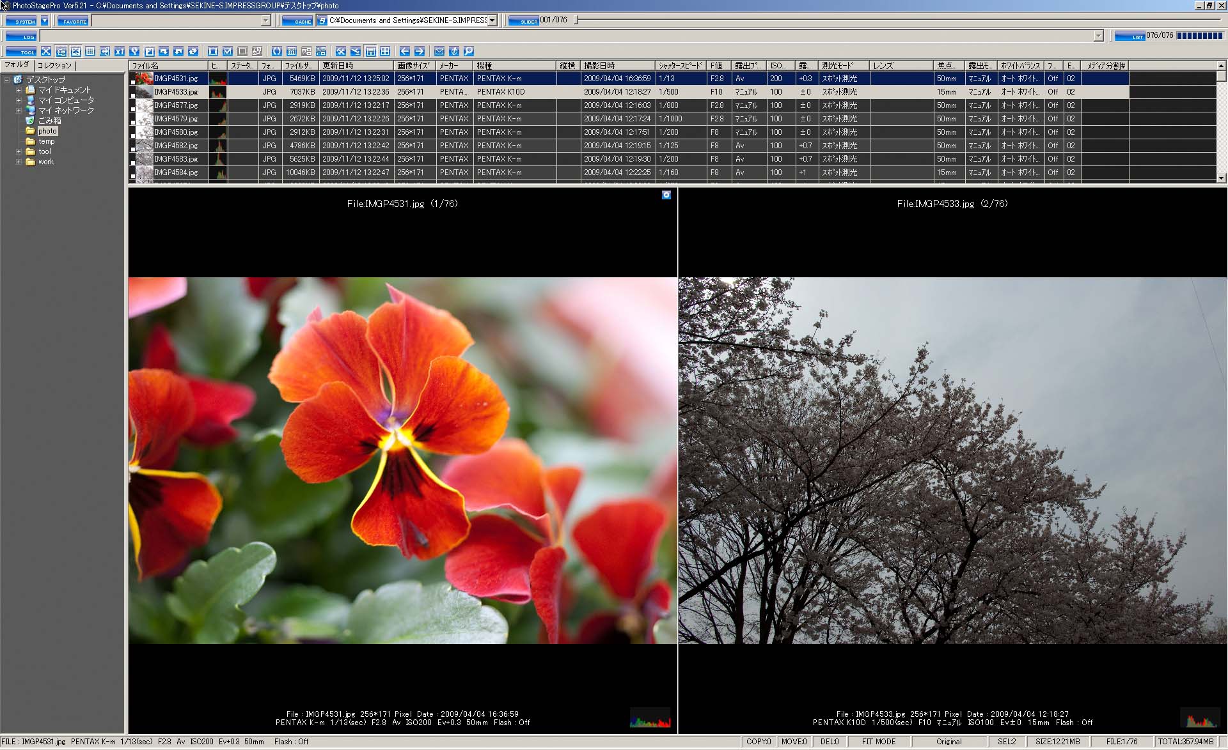Select the filmstrip view icon
This screenshot has width=1228, height=750.
212,51
